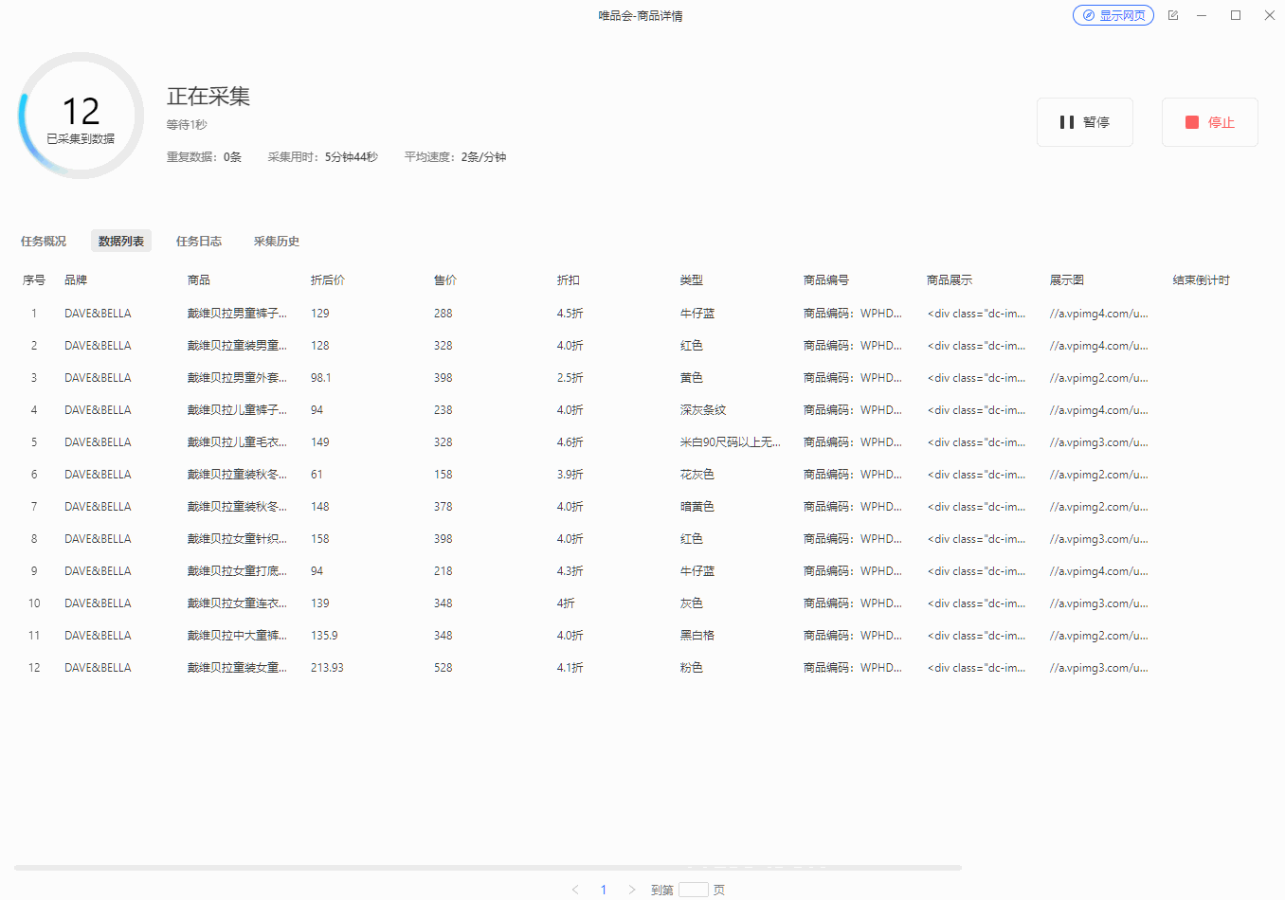Select the 数据列表 tab
Image resolution: width=1285 pixels, height=900 pixels.
(121, 241)
